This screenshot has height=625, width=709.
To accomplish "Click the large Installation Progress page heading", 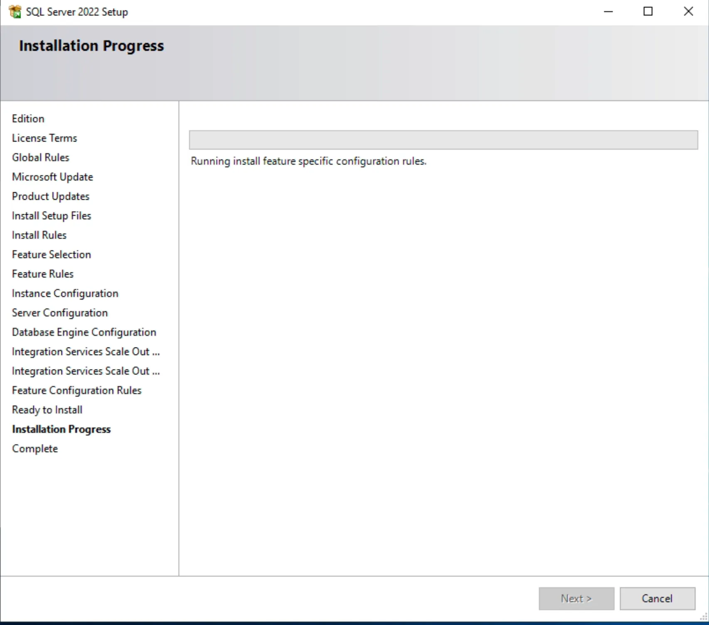I will tap(91, 45).
